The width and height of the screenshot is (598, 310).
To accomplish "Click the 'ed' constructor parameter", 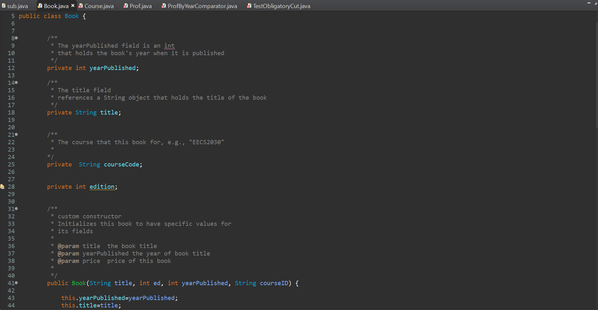I will [x=157, y=283].
